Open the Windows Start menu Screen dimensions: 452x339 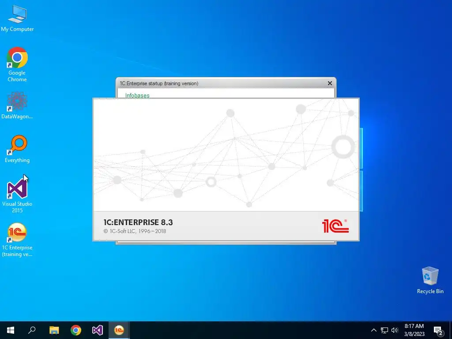click(11, 330)
